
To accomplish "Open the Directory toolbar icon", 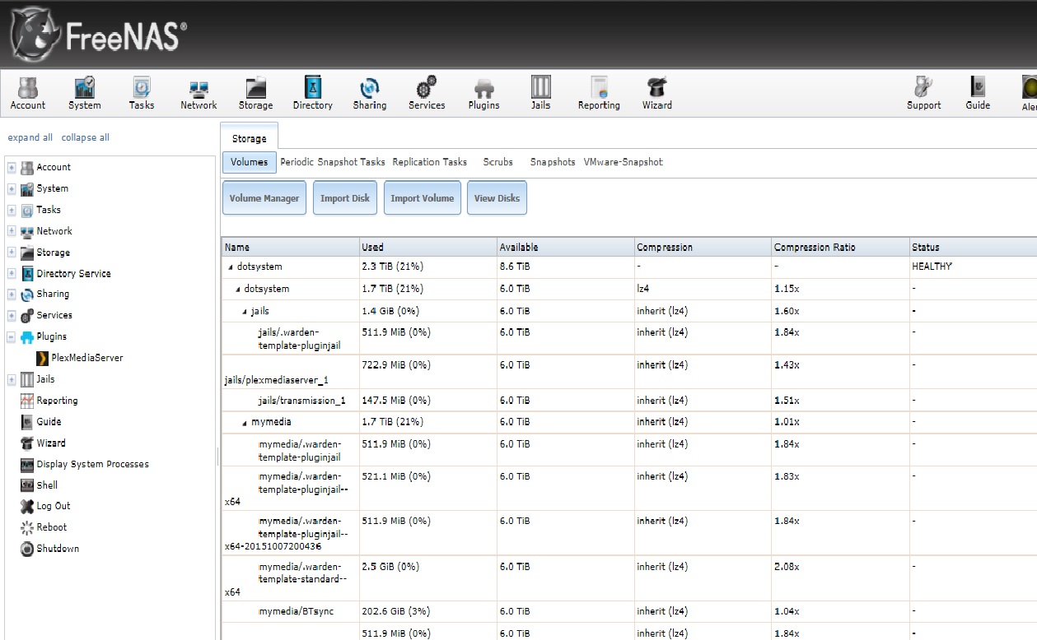I will pos(313,93).
